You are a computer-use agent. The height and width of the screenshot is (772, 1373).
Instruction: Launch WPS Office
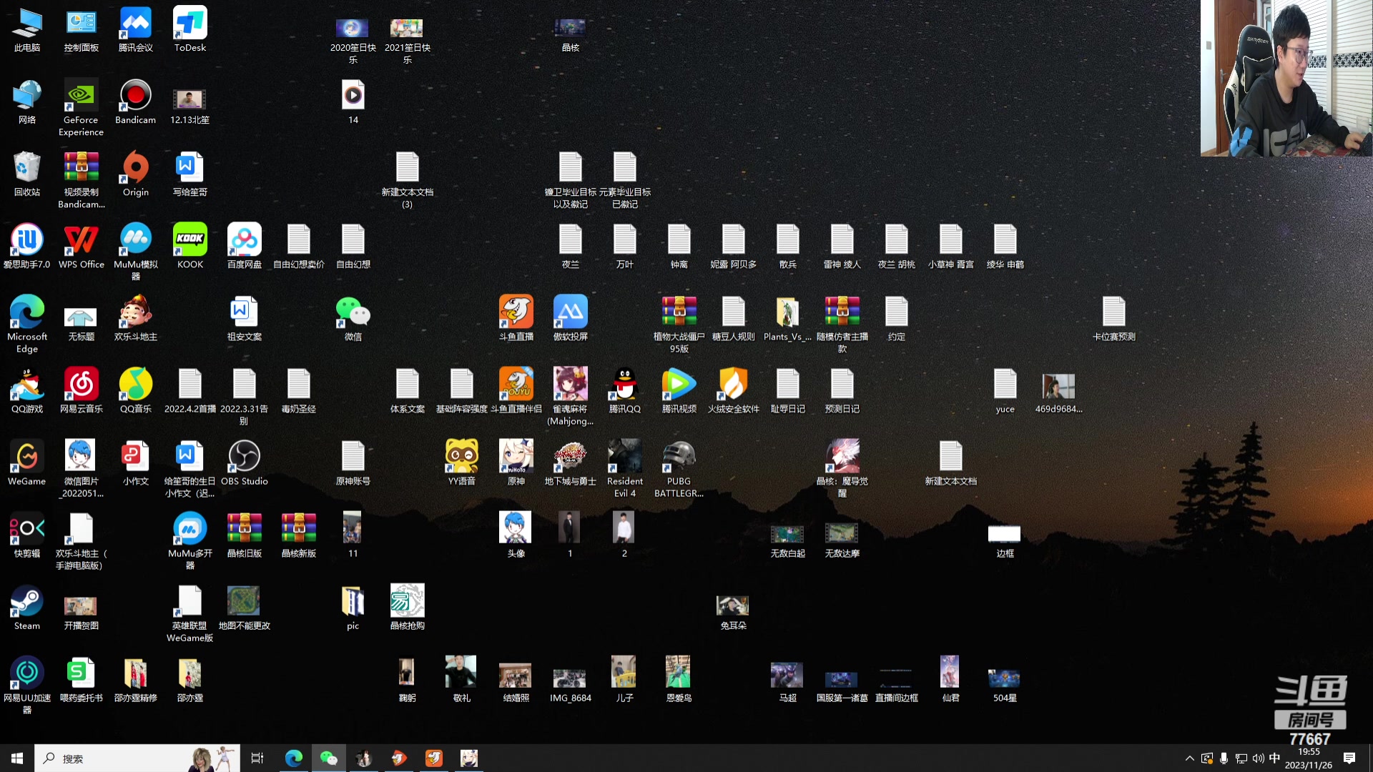click(x=82, y=246)
